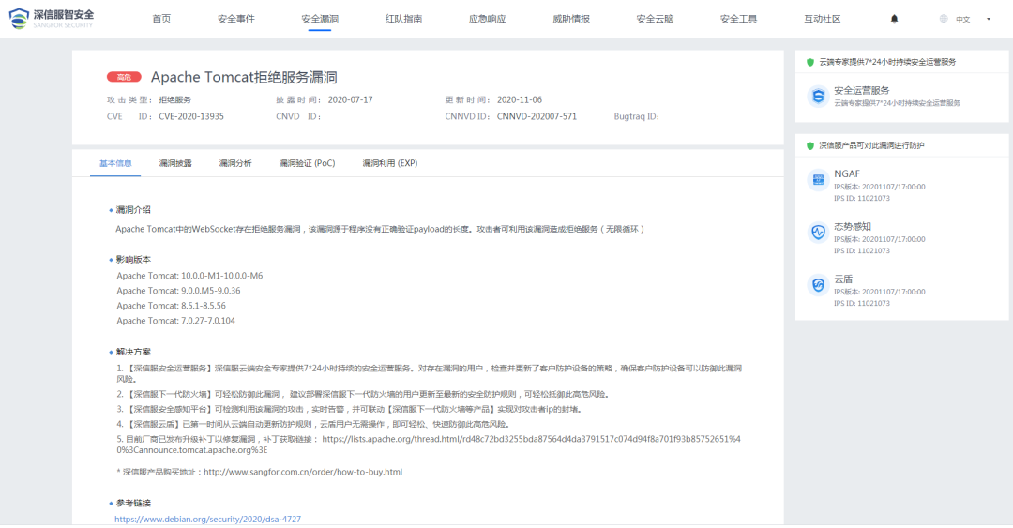Select the 基本信息 tab
The image size is (1013, 528).
tap(115, 163)
